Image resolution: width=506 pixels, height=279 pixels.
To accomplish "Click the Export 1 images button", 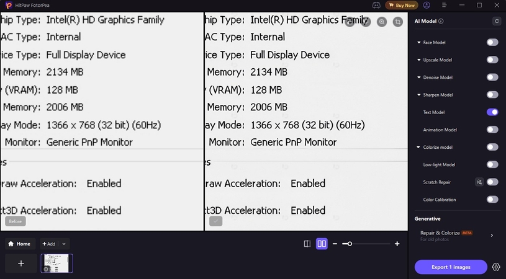I will 451,267.
